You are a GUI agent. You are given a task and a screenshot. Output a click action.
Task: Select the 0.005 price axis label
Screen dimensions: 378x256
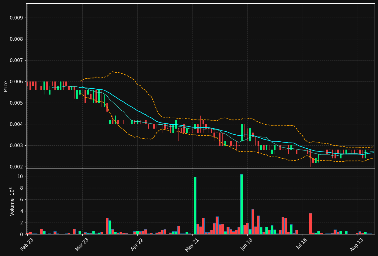coord(16,103)
